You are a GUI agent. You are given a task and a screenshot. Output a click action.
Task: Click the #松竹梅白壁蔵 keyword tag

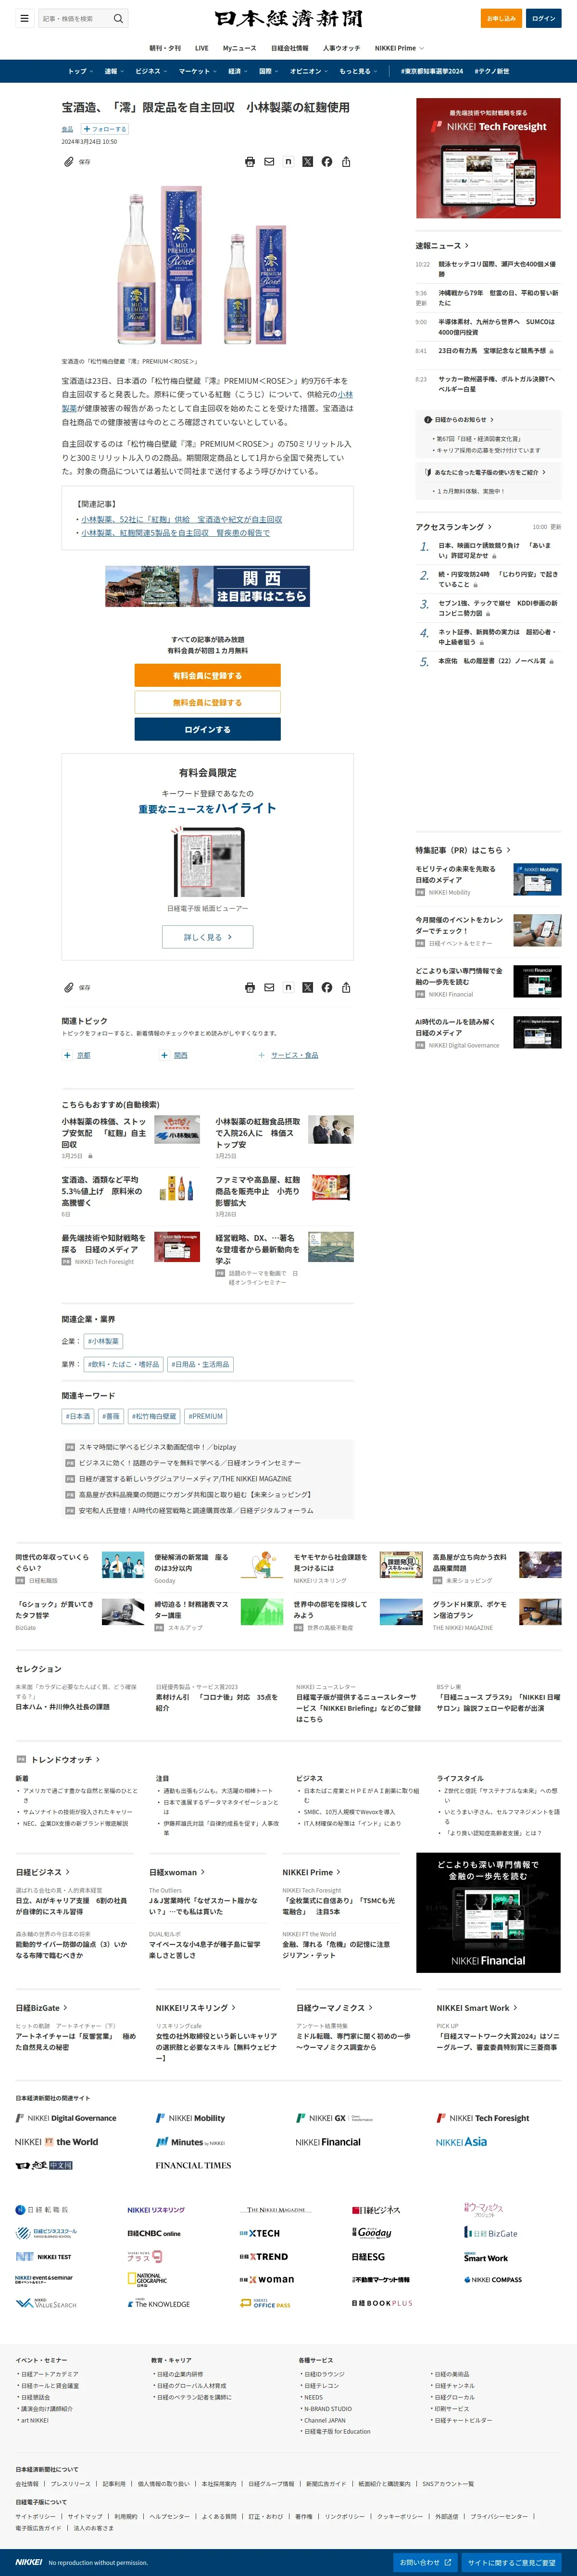(x=154, y=1416)
